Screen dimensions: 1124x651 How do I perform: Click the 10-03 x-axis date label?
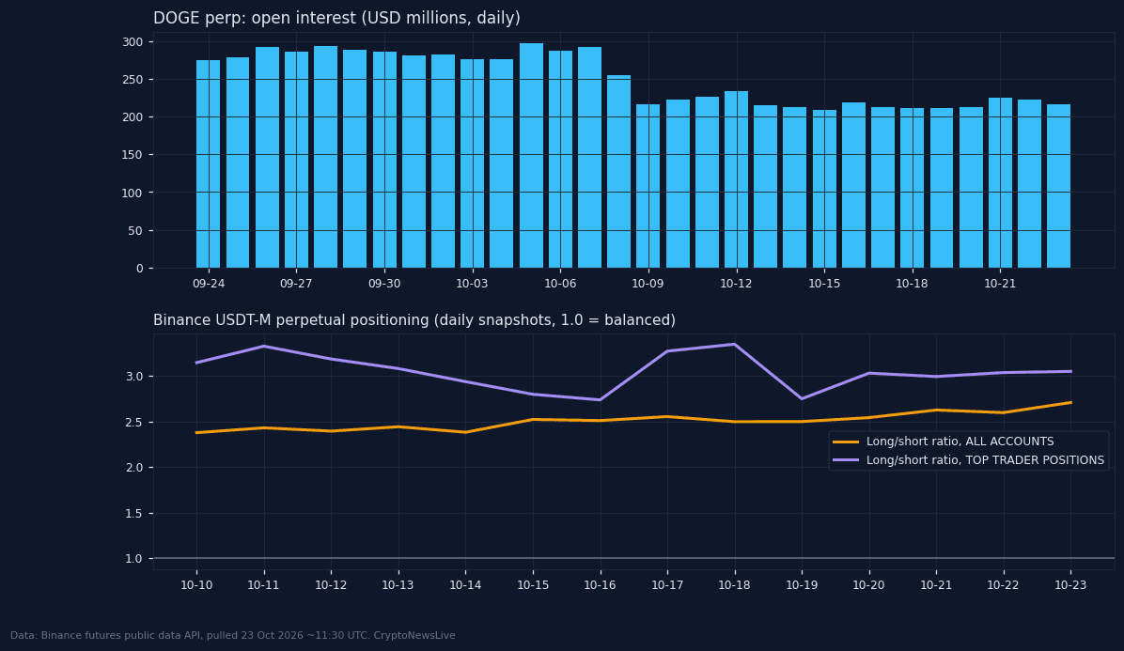coord(472,284)
